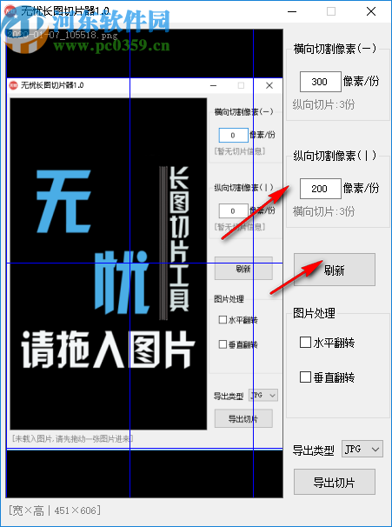Click the 图片处理 group label in right panel
The image size is (392, 527).
[x=314, y=313]
